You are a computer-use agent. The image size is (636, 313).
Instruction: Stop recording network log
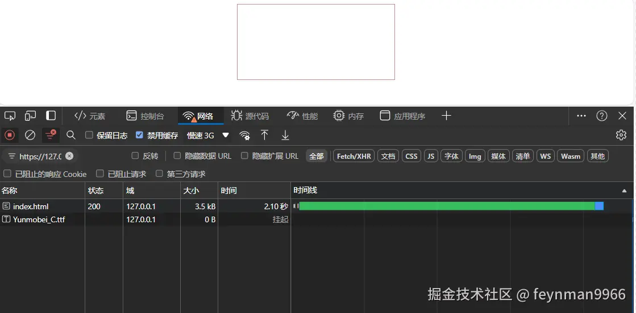tap(10, 135)
